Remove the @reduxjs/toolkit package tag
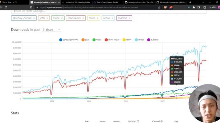The height and width of the screenshot is (123, 220). click(x=34, y=18)
